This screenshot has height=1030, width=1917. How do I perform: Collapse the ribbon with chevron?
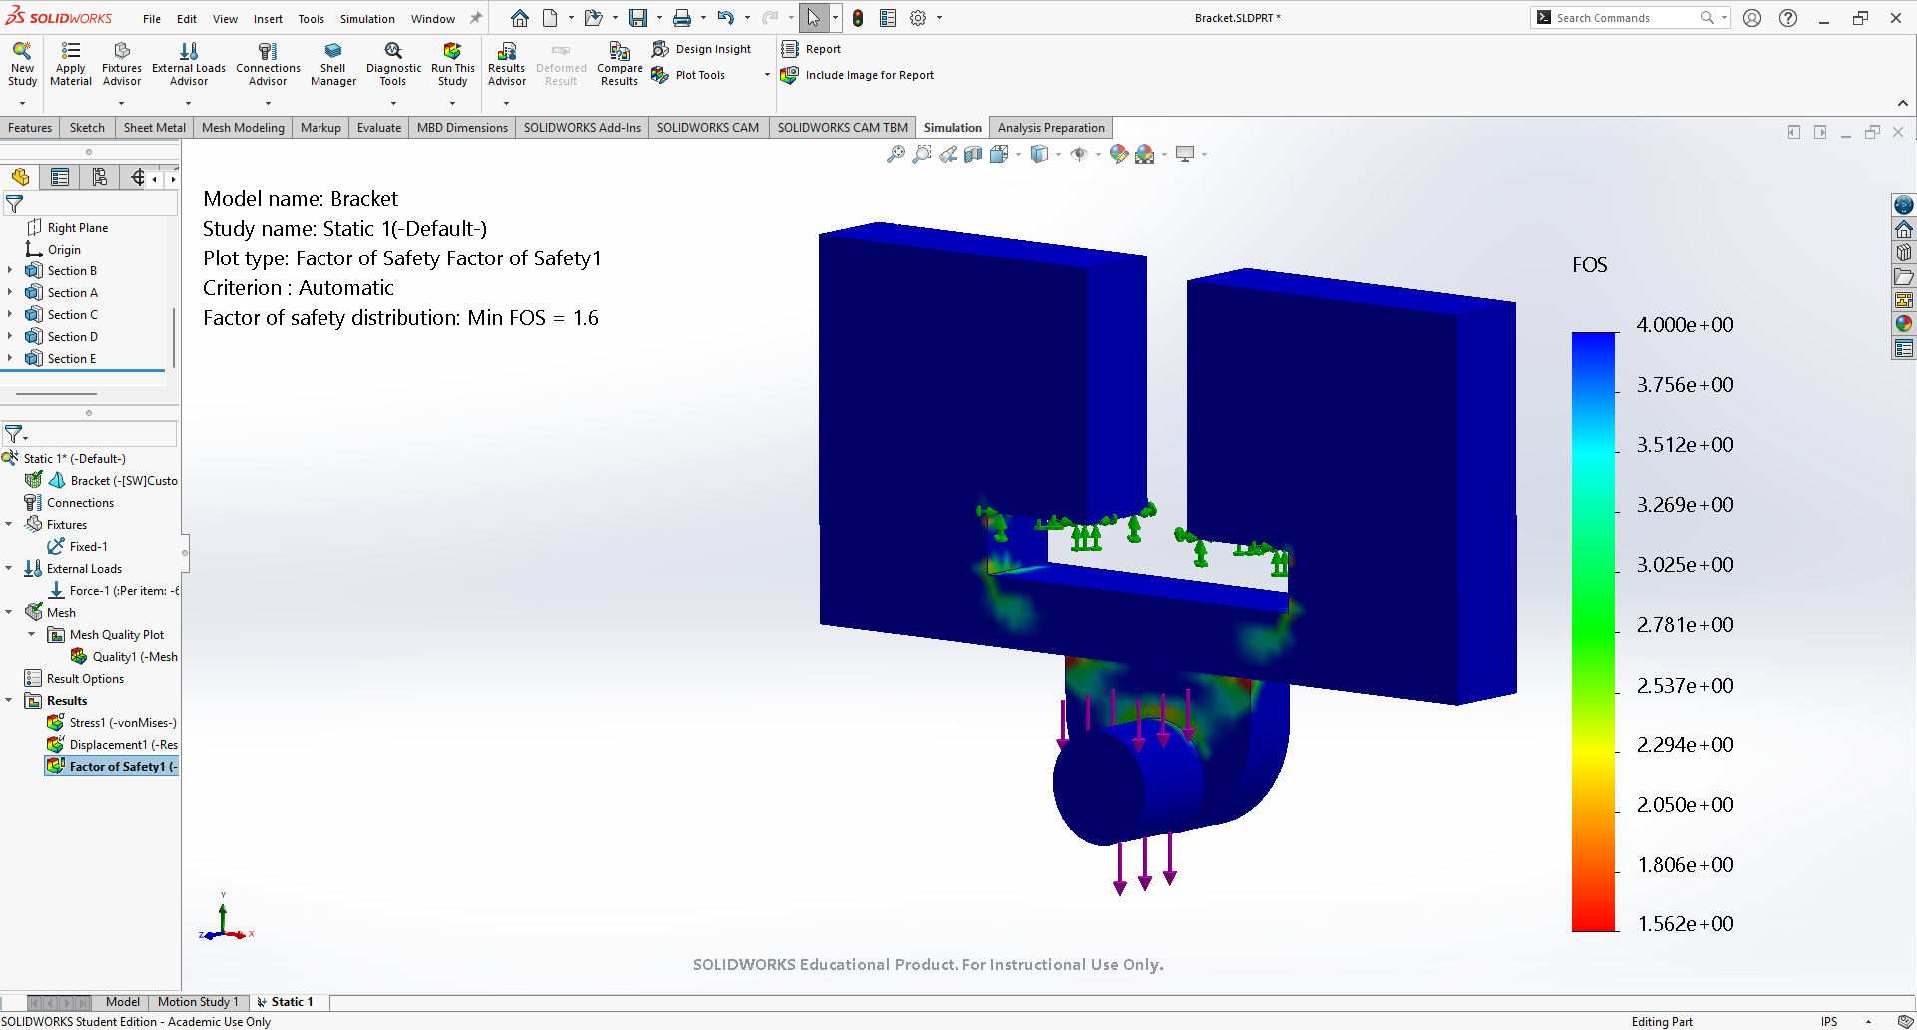pos(1903,103)
